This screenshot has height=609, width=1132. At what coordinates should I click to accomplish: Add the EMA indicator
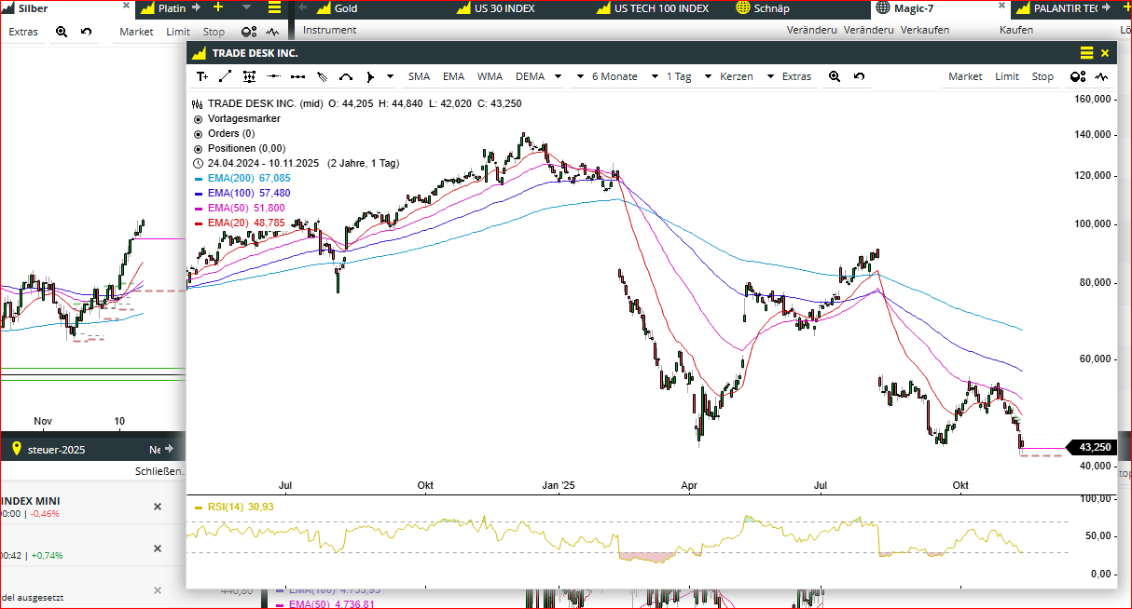pos(453,77)
